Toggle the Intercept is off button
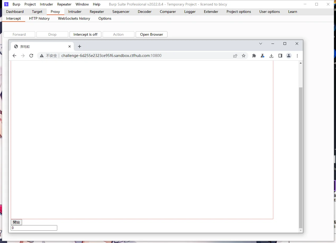Viewport: 336px width, 243px height. click(x=85, y=34)
